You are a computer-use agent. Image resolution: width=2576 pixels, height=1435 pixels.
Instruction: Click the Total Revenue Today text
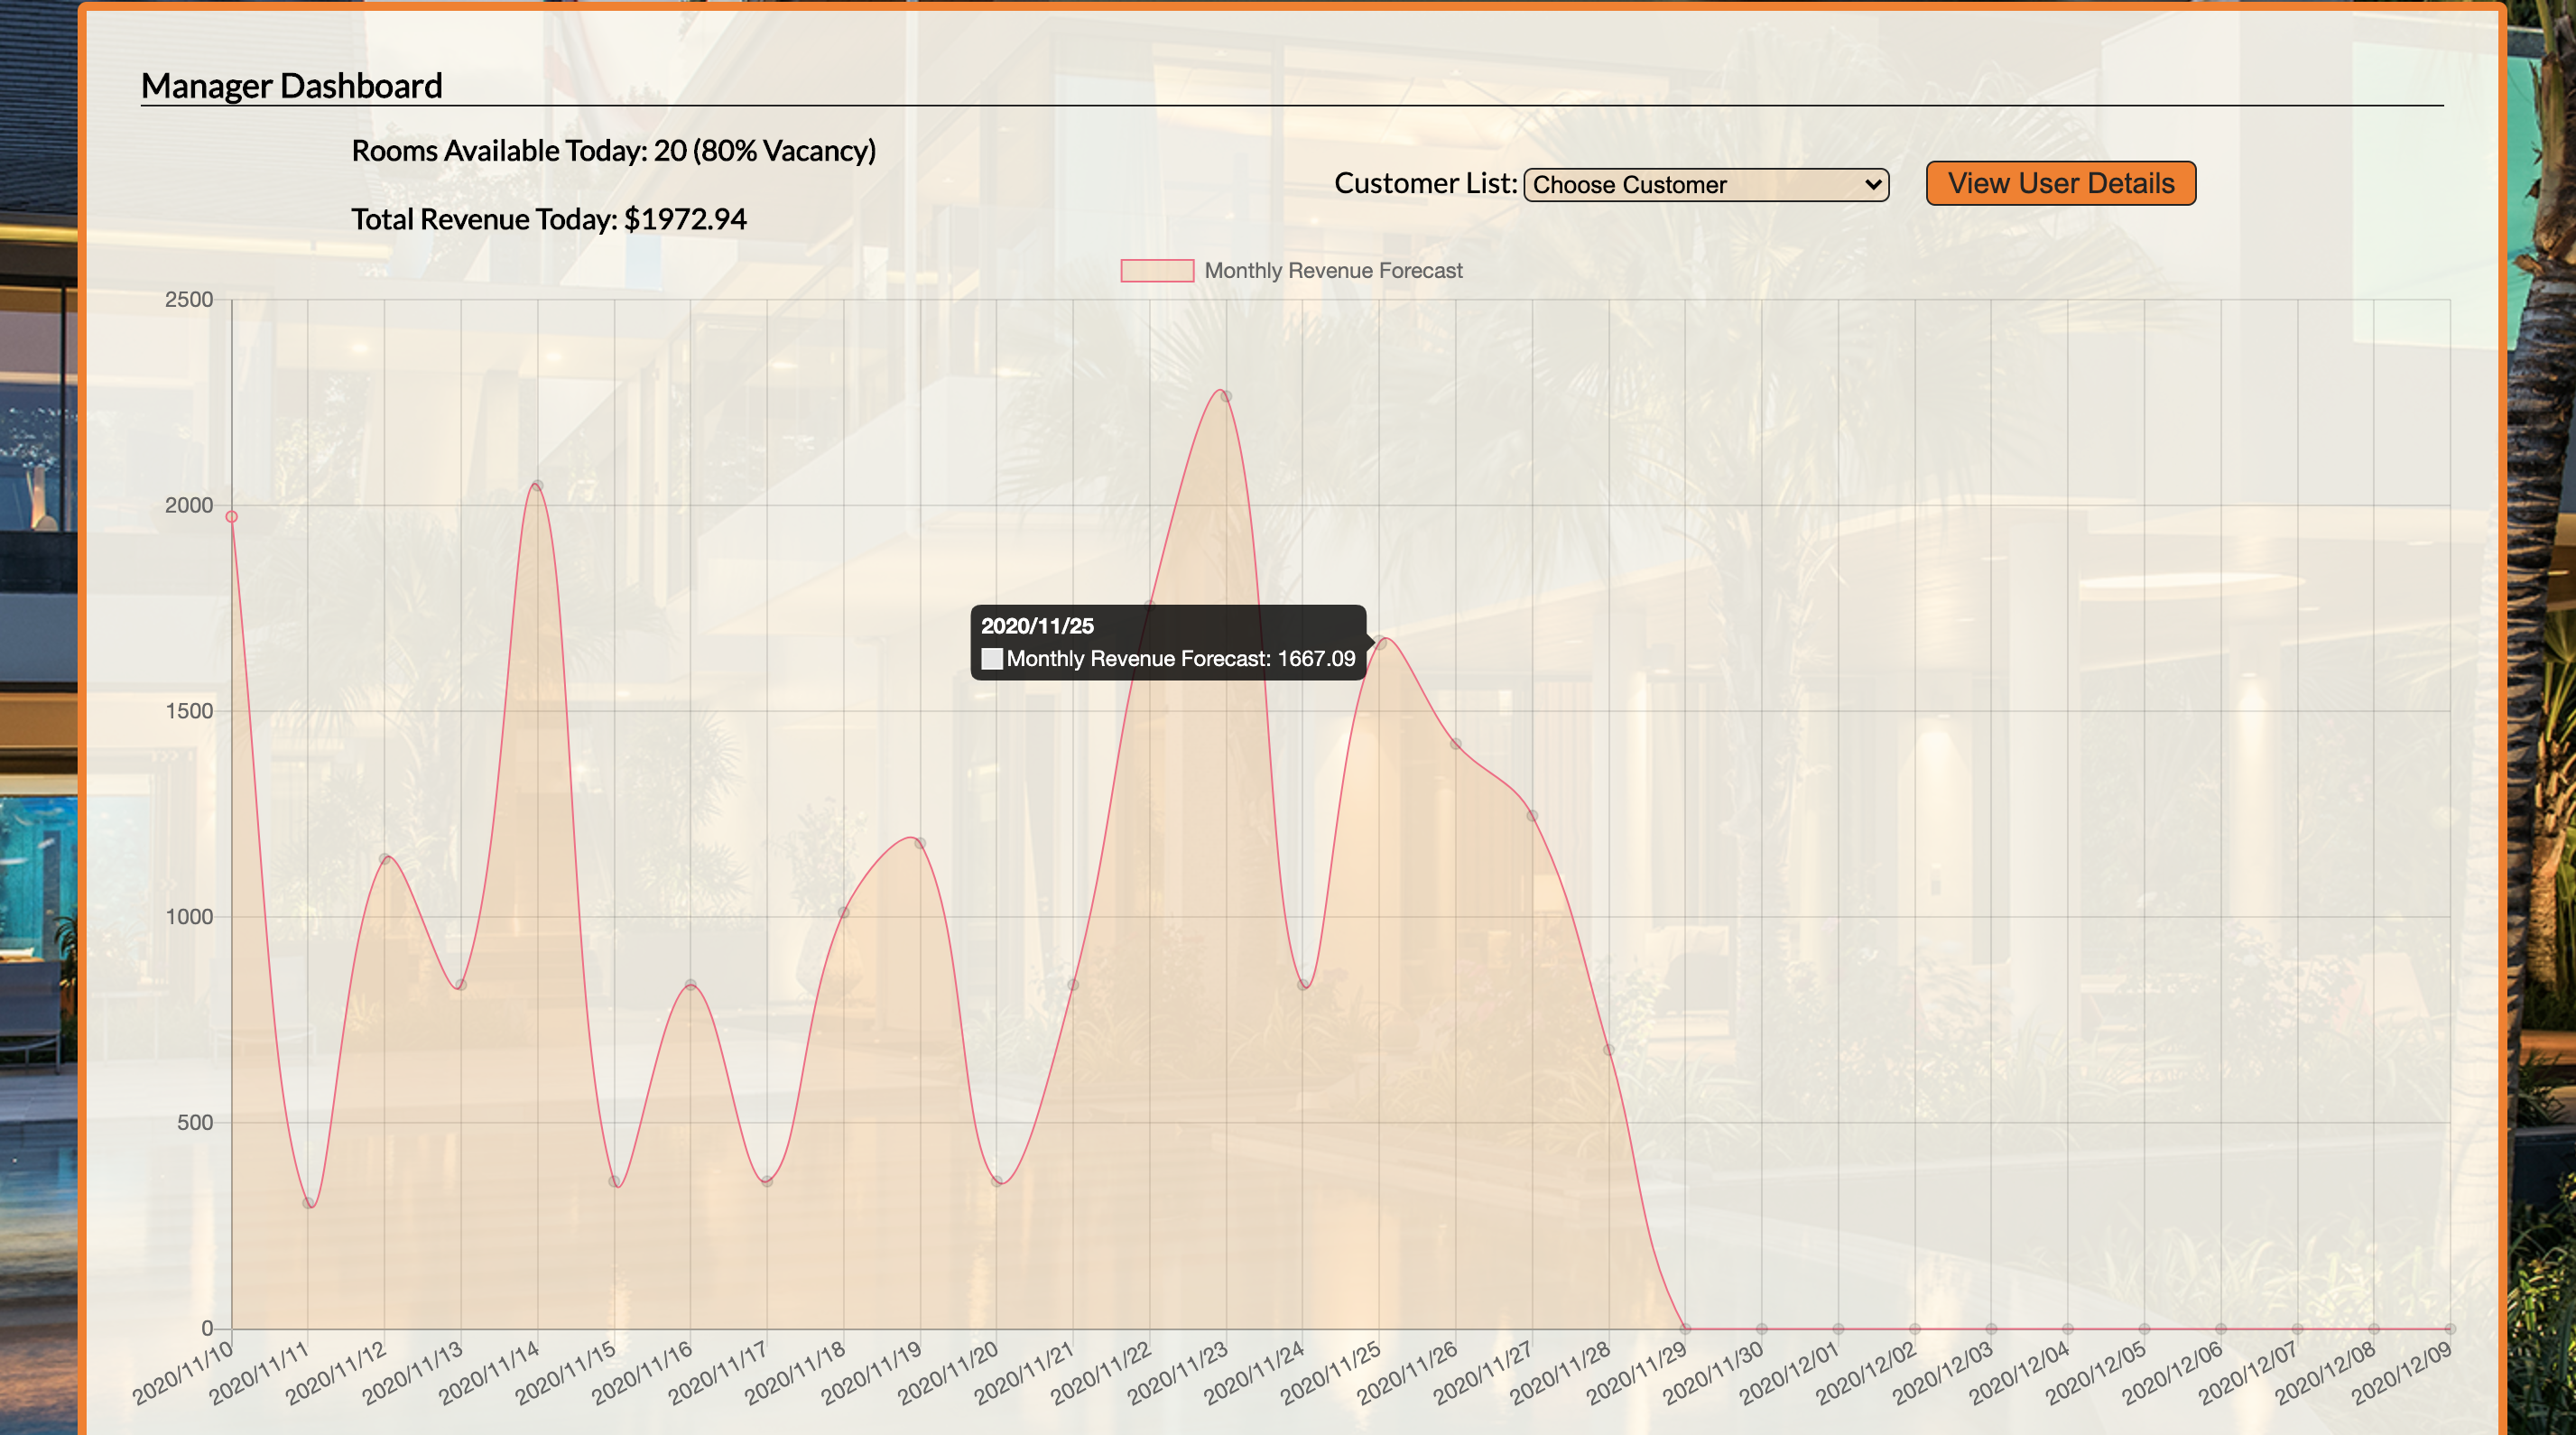tap(548, 219)
